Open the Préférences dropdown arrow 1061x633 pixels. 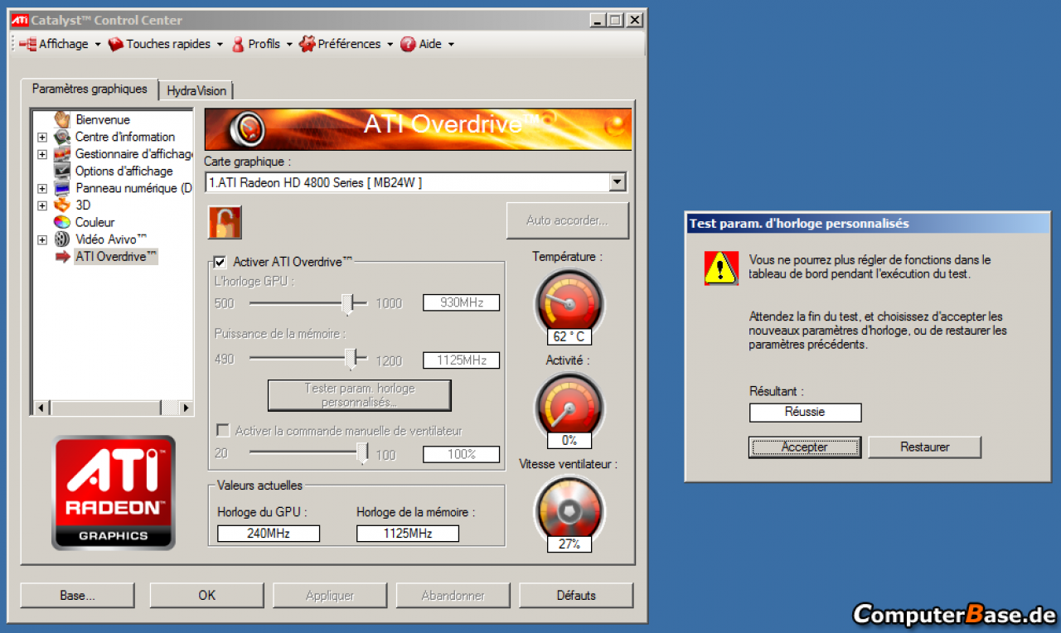[x=390, y=45]
